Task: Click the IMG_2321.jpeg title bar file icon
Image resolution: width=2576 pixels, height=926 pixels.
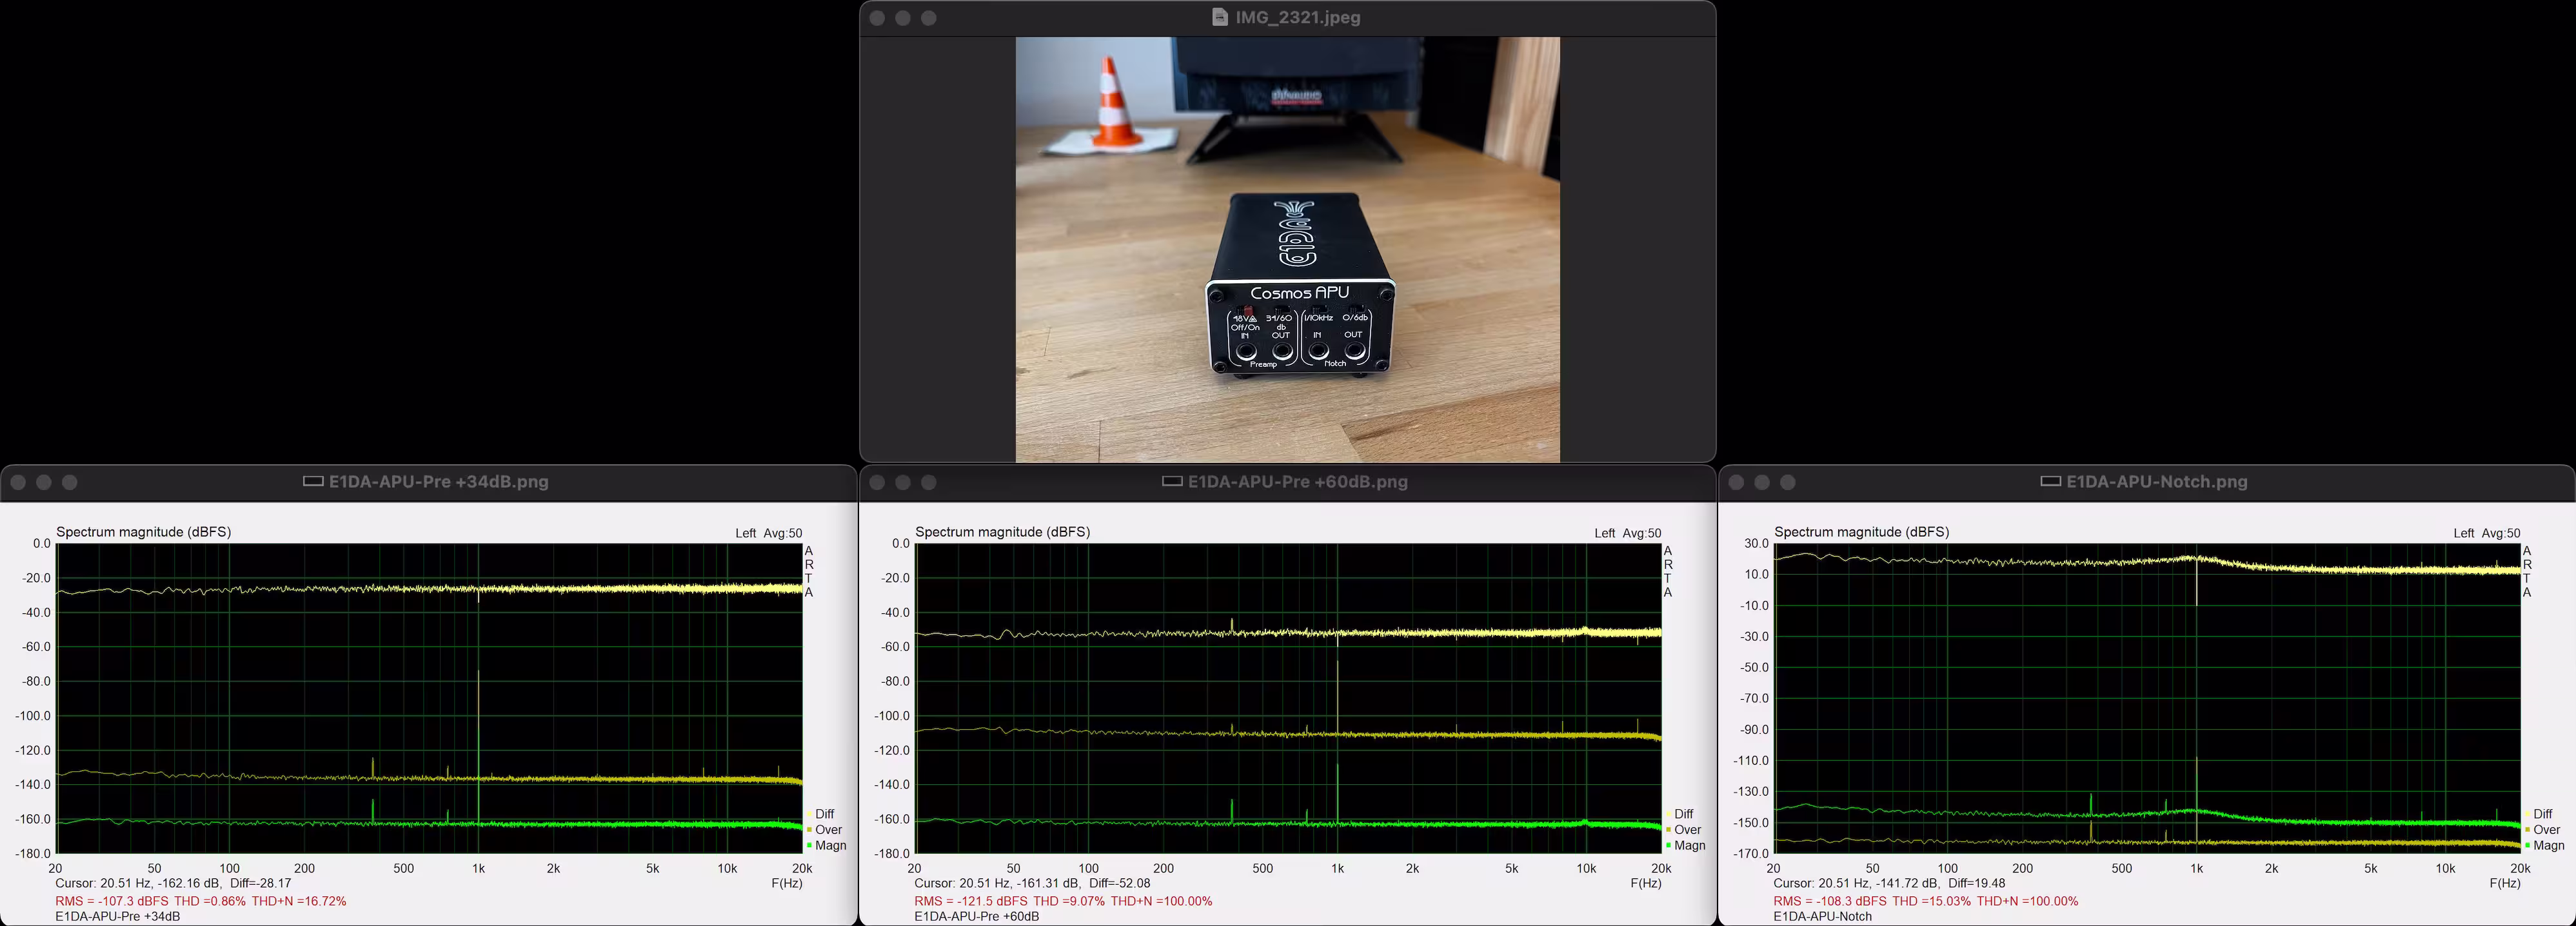Action: [1219, 17]
